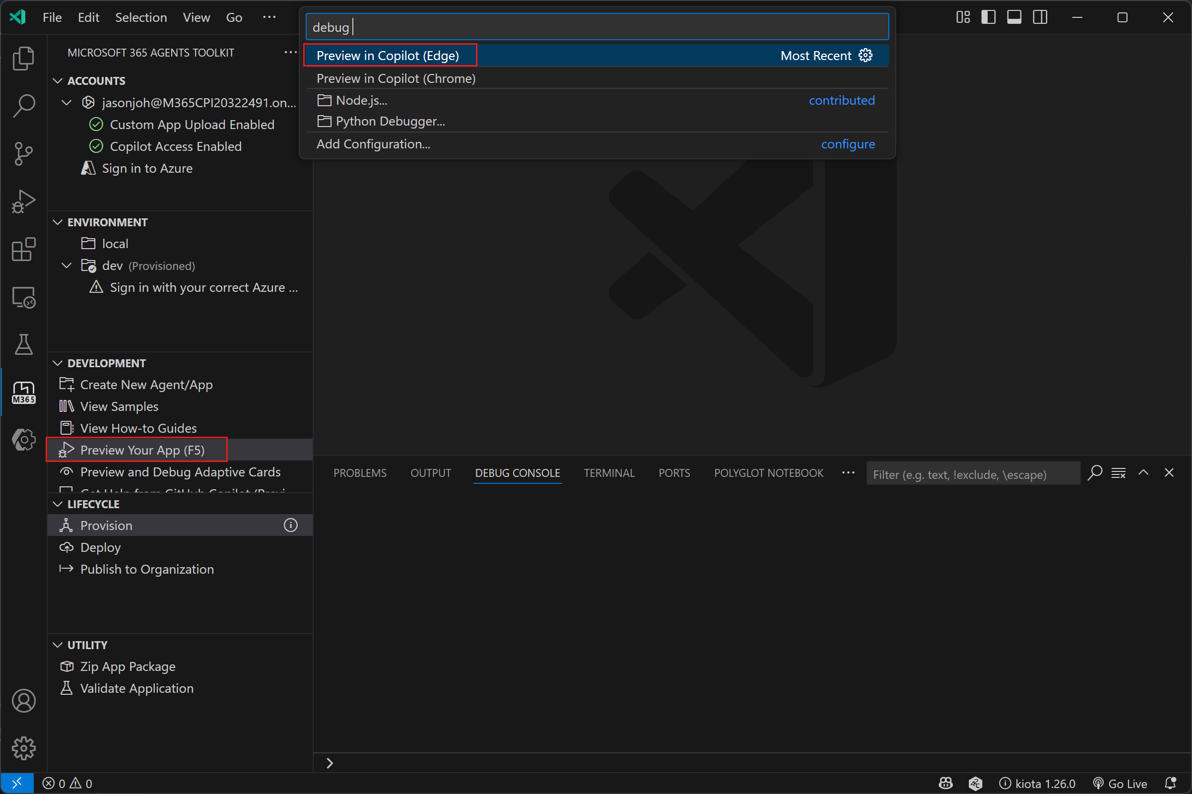Collapse the ACCOUNTS section

[57, 80]
